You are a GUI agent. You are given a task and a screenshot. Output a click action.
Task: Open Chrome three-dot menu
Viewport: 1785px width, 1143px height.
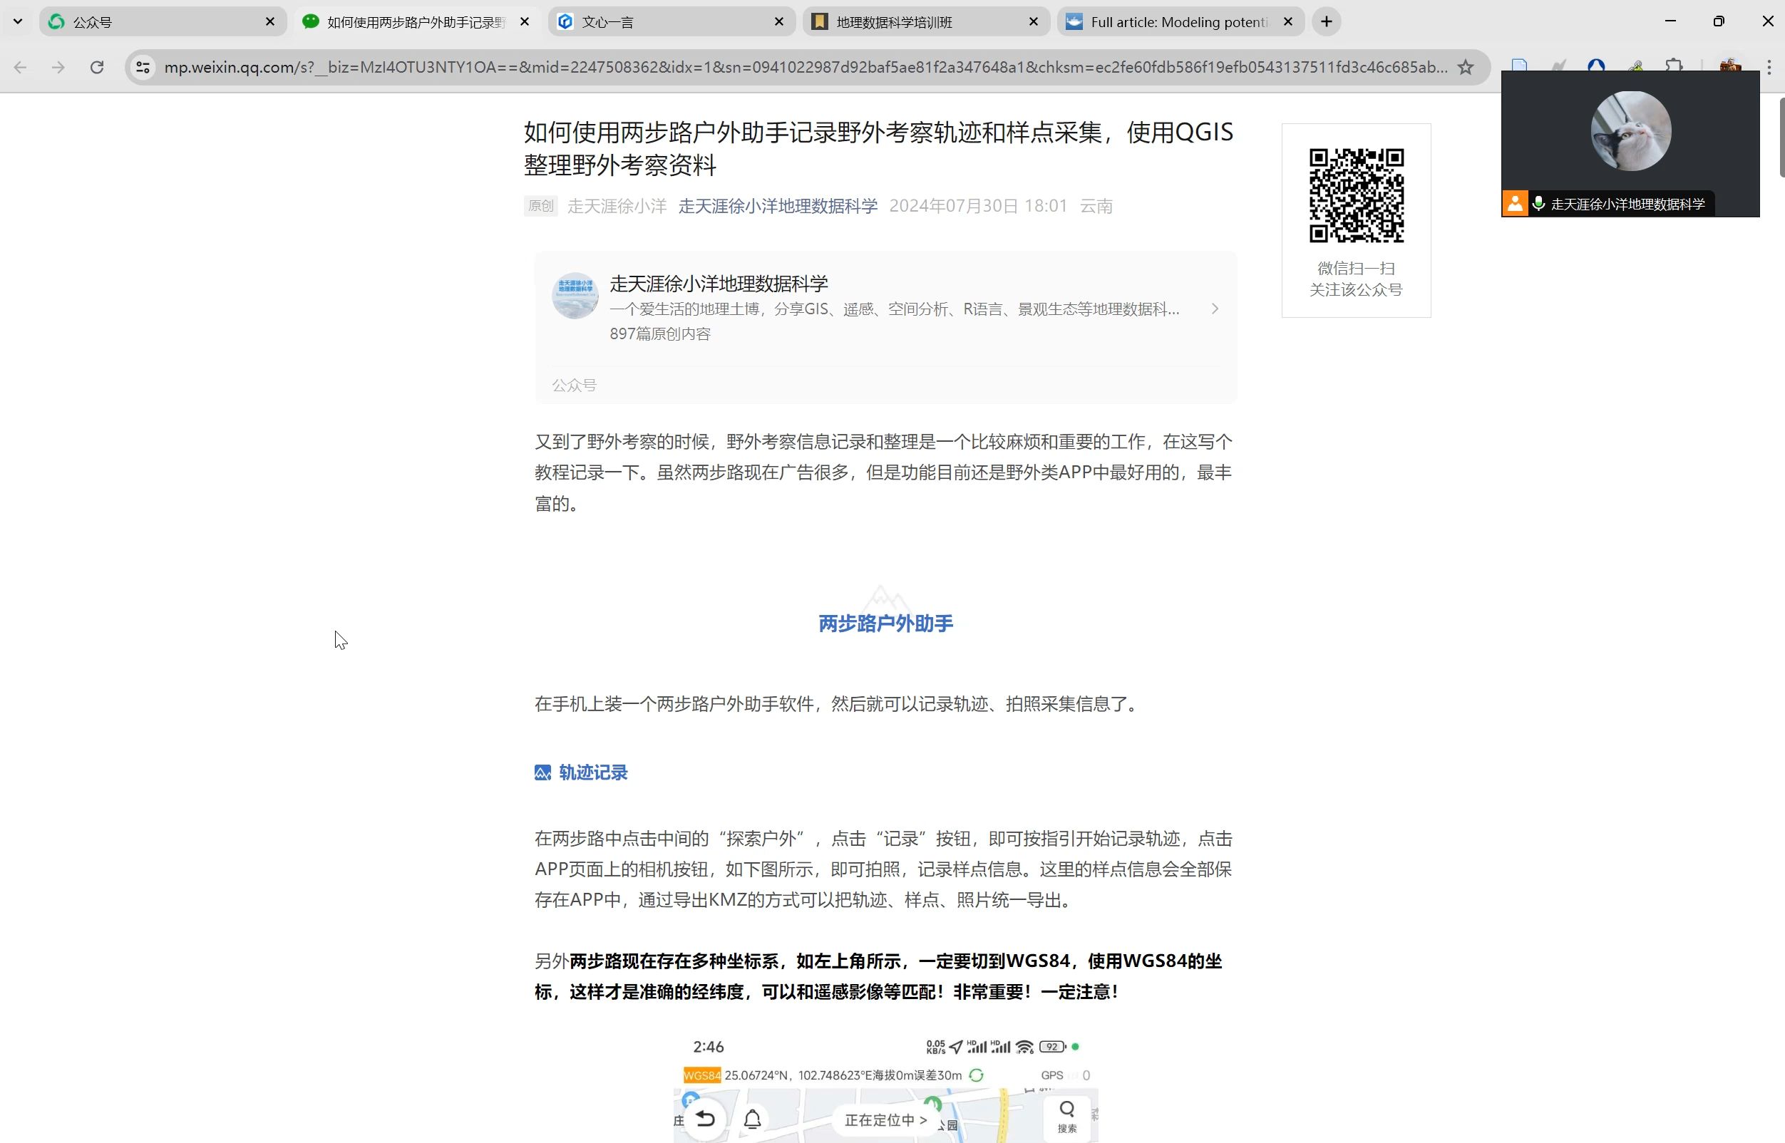pos(1769,68)
